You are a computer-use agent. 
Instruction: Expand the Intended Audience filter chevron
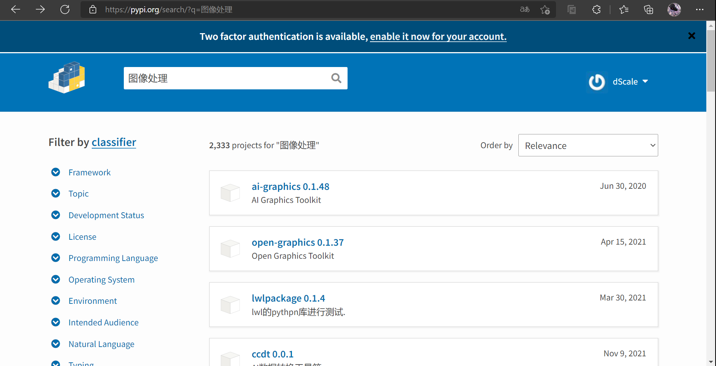56,322
